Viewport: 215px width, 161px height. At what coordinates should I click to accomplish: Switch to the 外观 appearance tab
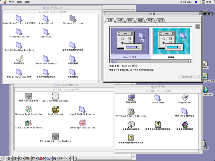[120, 20]
